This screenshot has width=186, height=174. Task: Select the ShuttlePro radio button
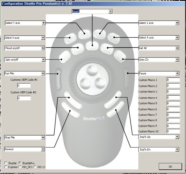pyautogui.click(x=20, y=163)
